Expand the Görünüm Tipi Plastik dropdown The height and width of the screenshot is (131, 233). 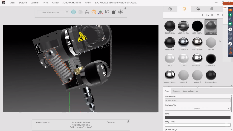[198, 109]
